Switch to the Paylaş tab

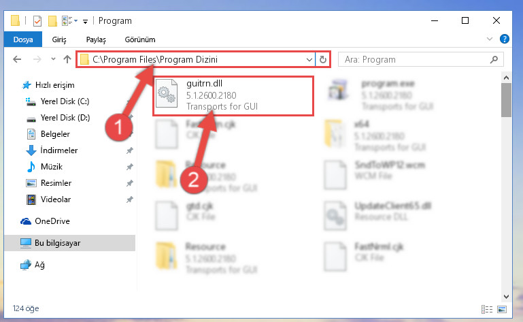pos(96,39)
